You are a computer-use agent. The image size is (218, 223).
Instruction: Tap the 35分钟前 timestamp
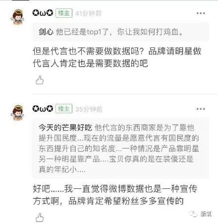coord(89,109)
